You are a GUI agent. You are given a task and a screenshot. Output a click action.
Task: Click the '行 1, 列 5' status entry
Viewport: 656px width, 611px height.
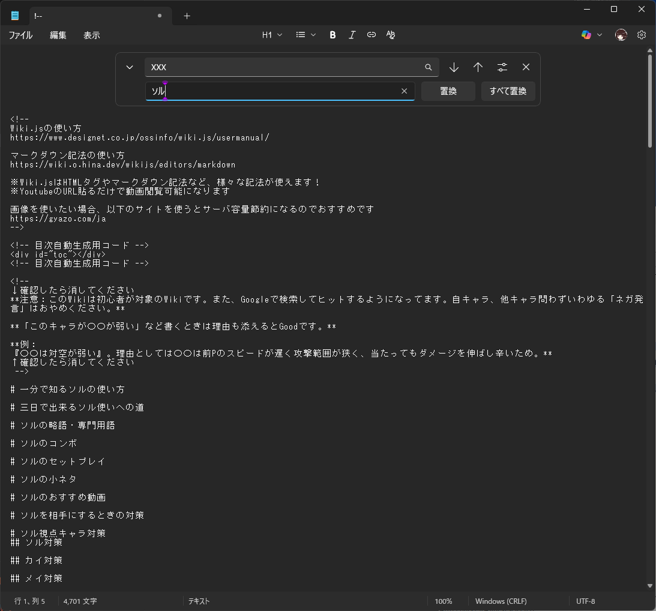(29, 601)
